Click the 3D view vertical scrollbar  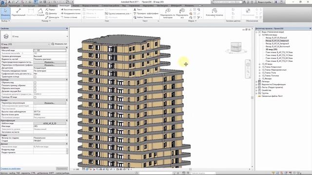click(x=253, y=98)
